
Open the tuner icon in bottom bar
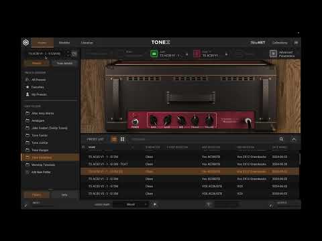(208, 204)
